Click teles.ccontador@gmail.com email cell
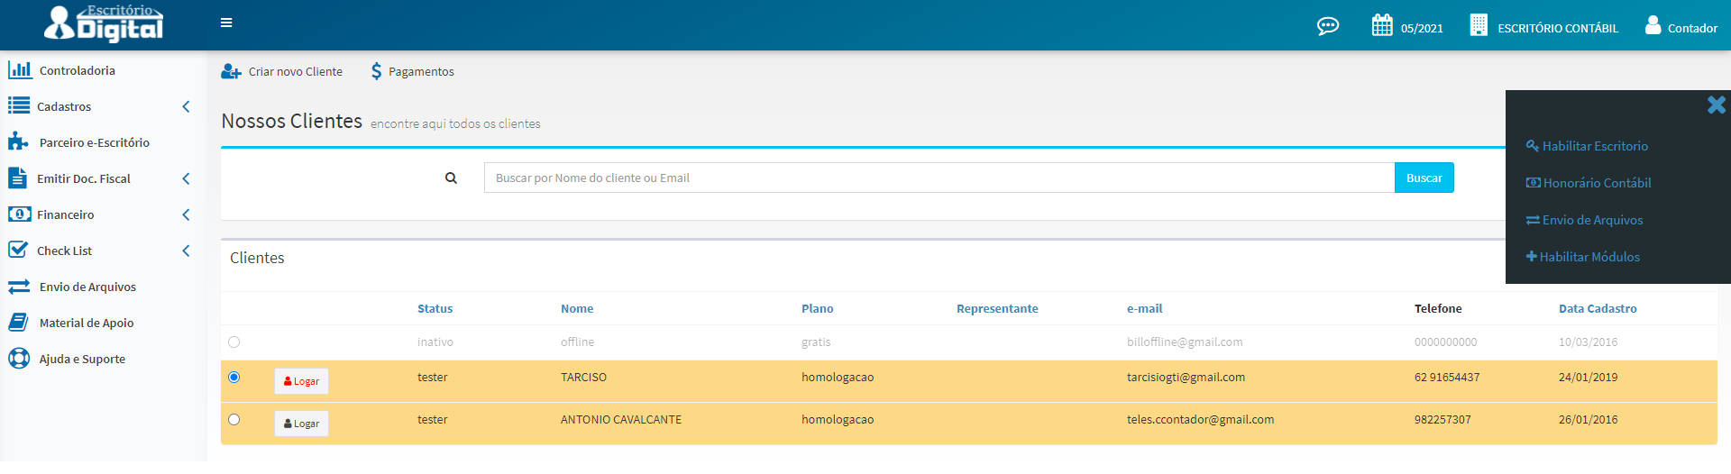 [x=1200, y=420]
